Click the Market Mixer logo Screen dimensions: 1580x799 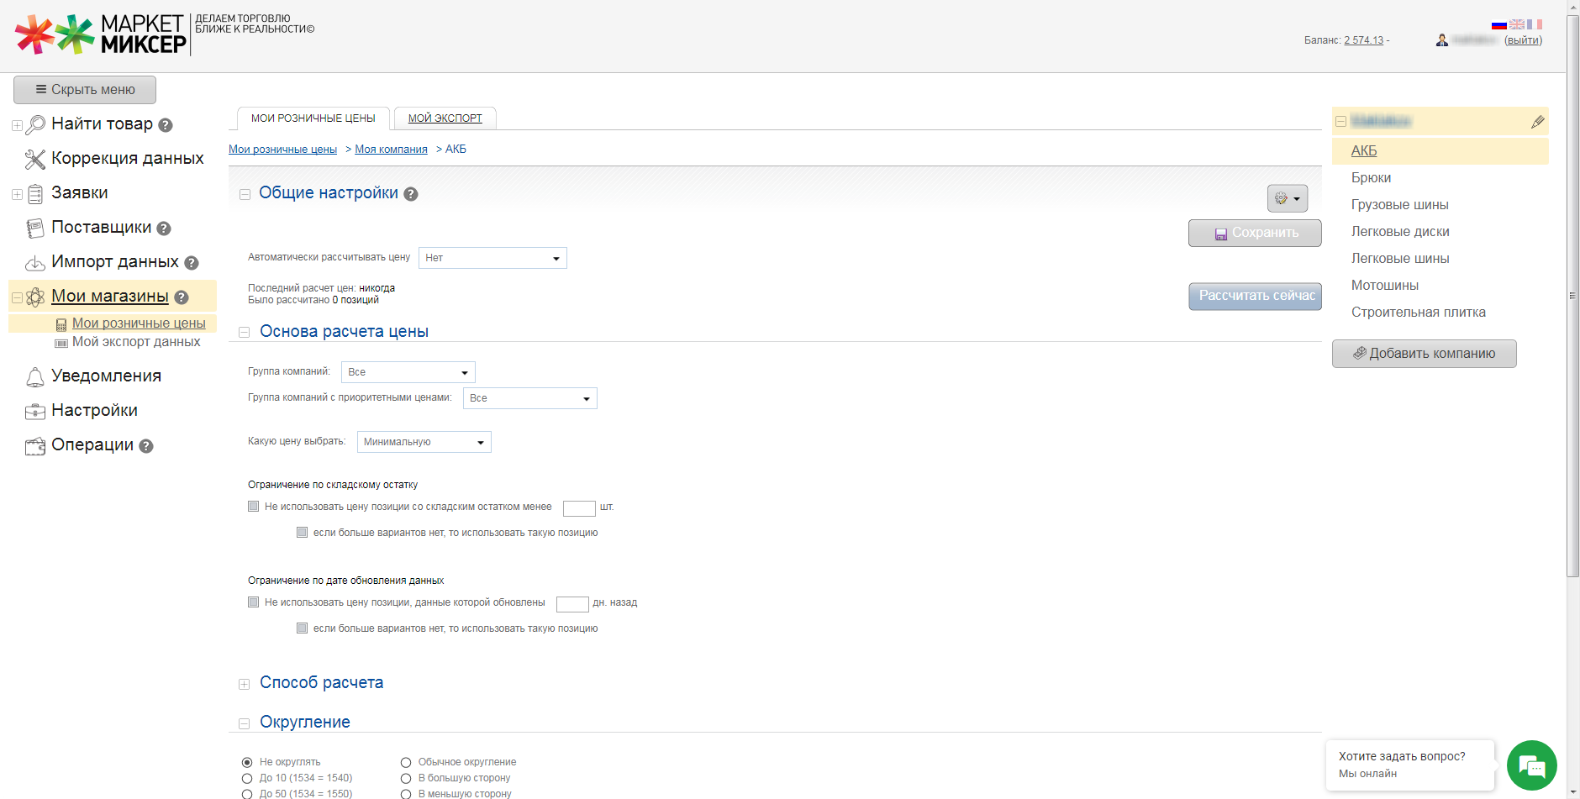point(101,34)
